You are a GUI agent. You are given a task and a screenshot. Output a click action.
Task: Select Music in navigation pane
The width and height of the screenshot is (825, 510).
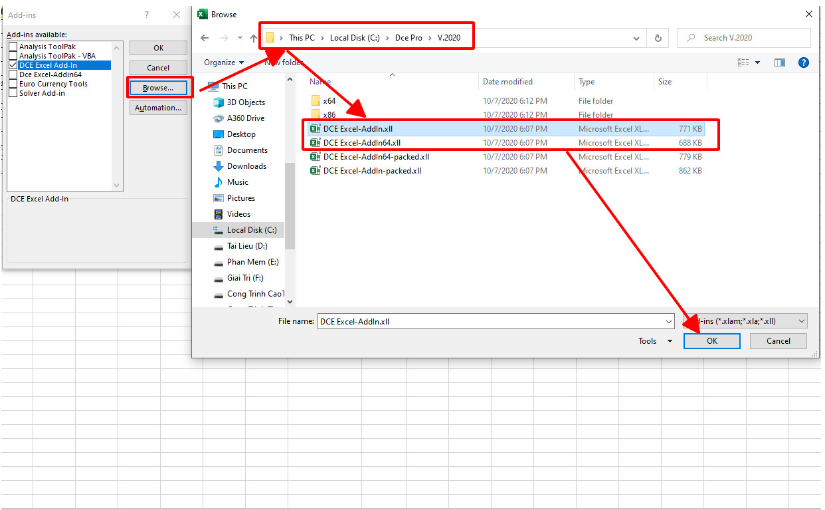click(x=238, y=182)
